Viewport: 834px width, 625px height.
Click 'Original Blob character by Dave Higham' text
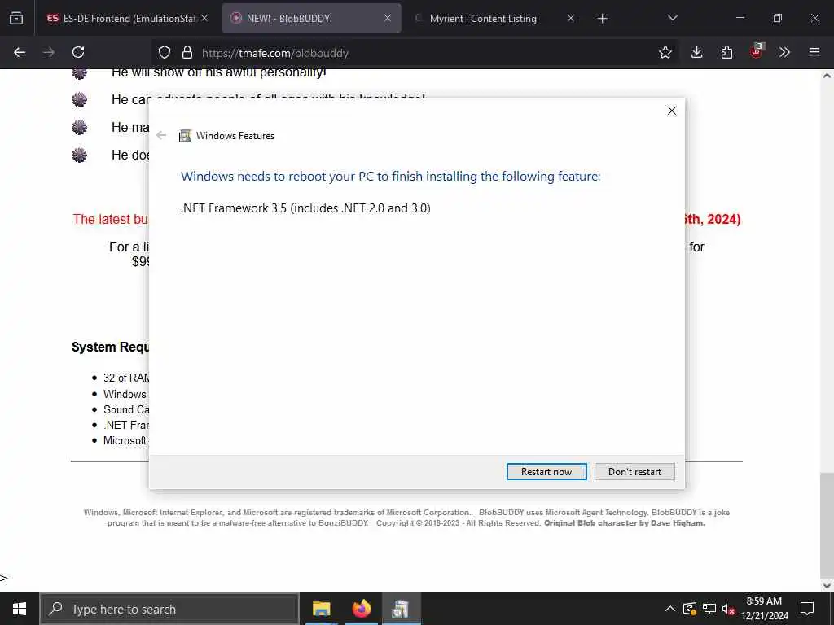tap(625, 523)
